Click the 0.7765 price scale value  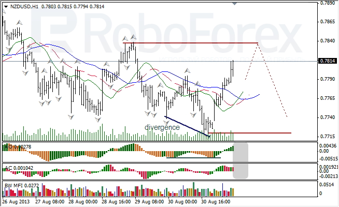click(x=327, y=98)
